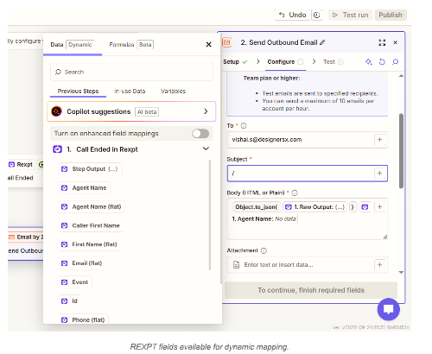The image size is (432, 354).
Task: Click the Attachment info icon
Action: coord(264,250)
